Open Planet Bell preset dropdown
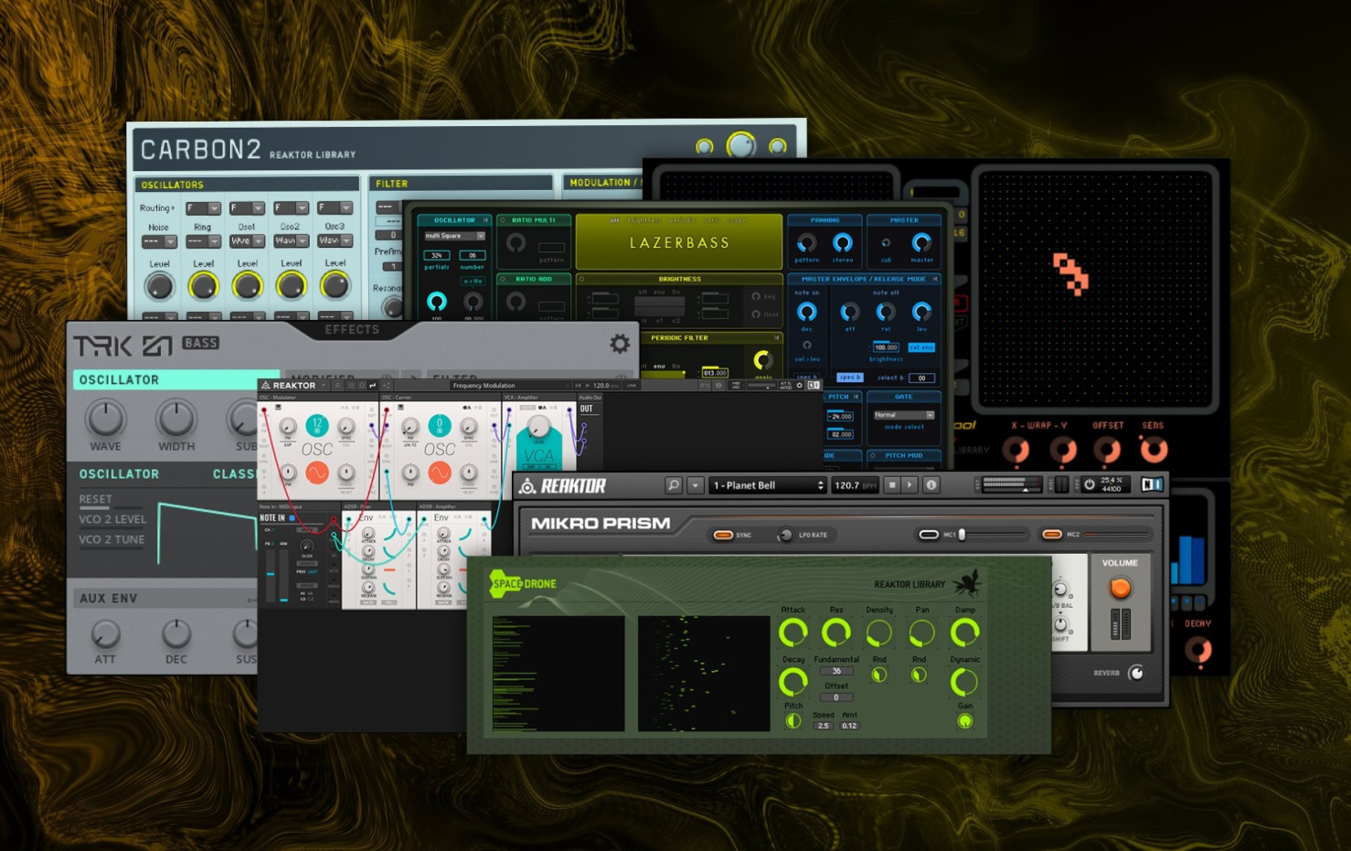Viewport: 1351px width, 851px height. pos(767,485)
